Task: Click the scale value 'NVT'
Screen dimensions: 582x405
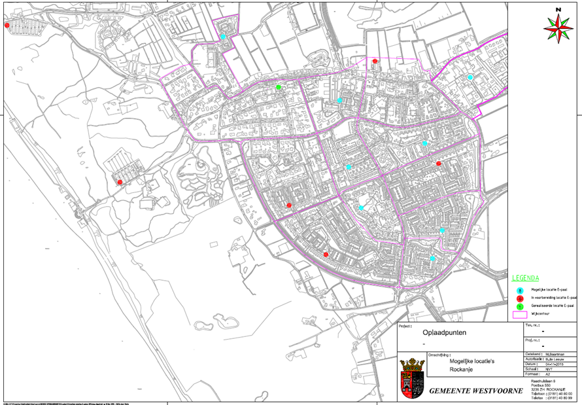Action: pos(549,370)
